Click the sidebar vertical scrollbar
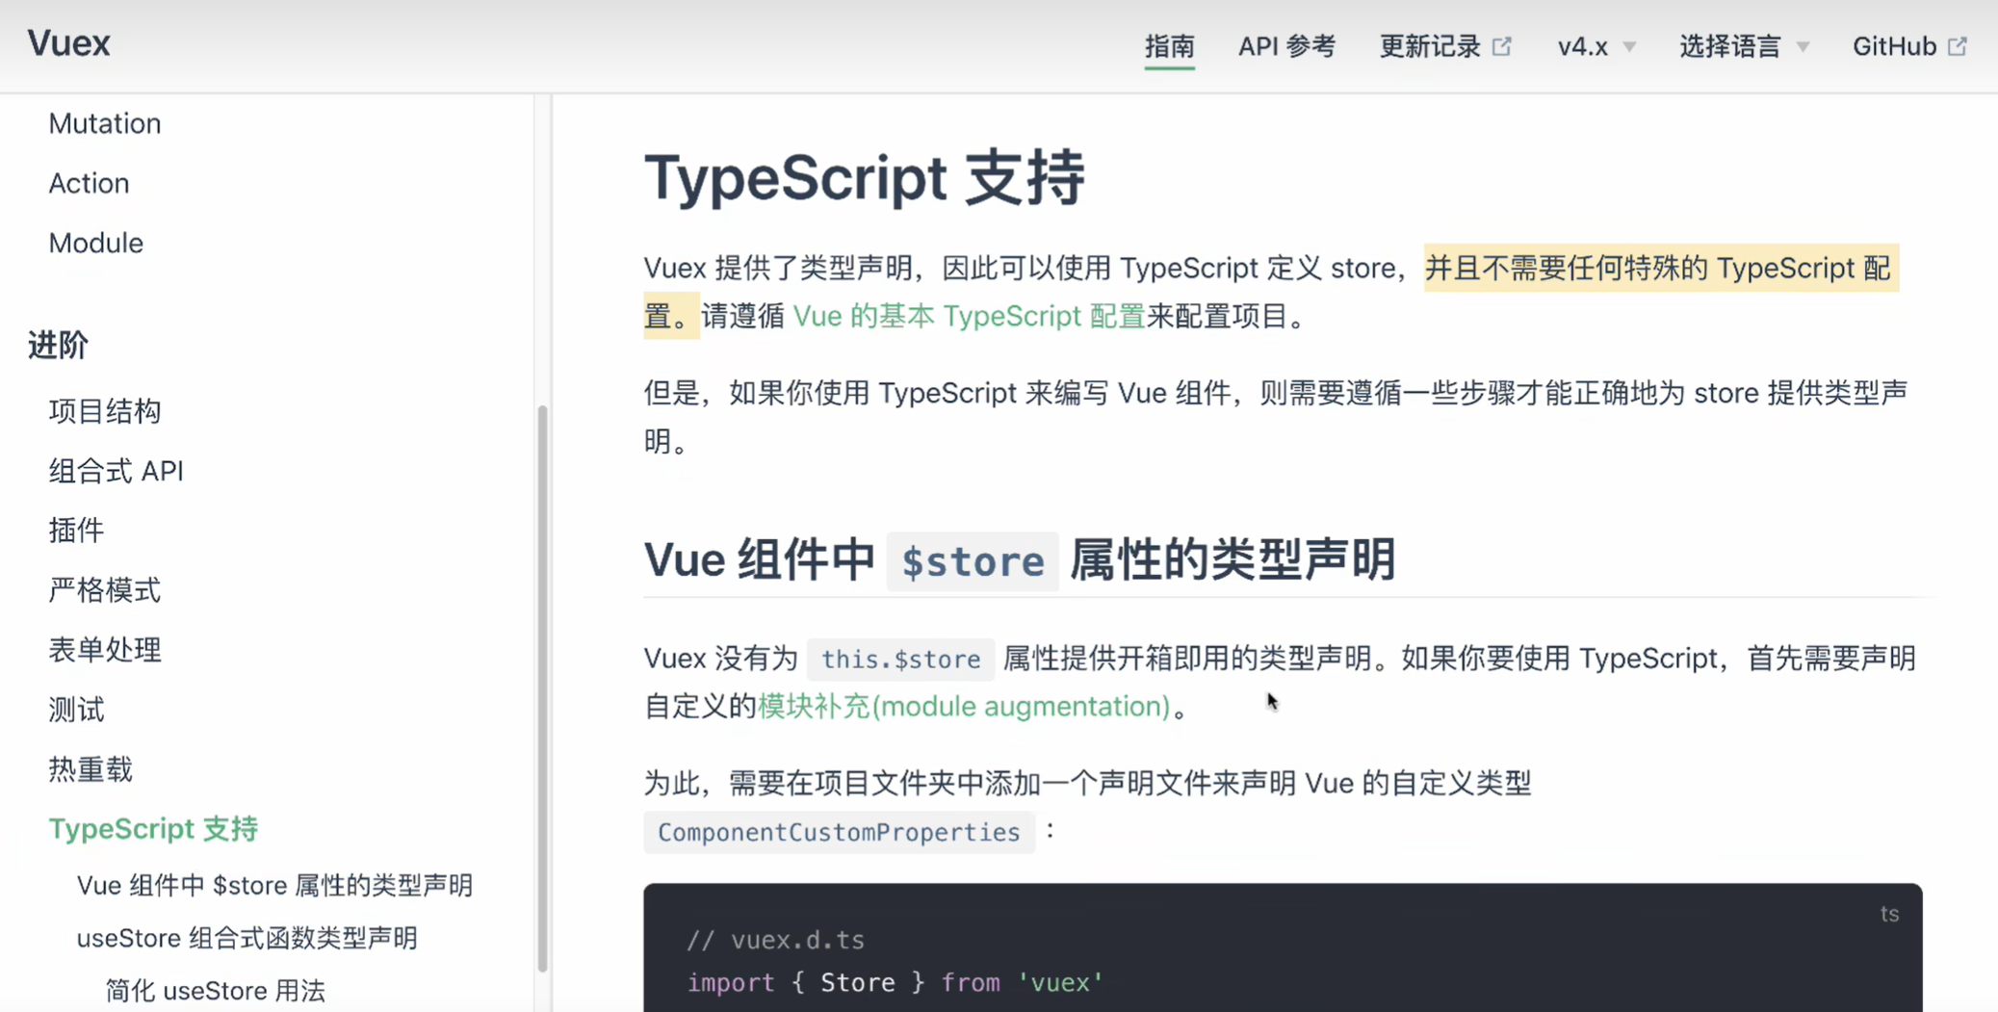This screenshot has width=1998, height=1012. click(542, 688)
